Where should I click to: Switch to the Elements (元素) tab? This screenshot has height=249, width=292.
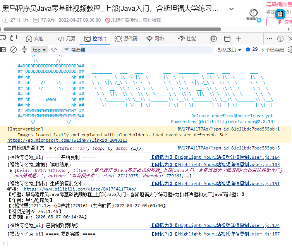pyautogui.click(x=67, y=39)
